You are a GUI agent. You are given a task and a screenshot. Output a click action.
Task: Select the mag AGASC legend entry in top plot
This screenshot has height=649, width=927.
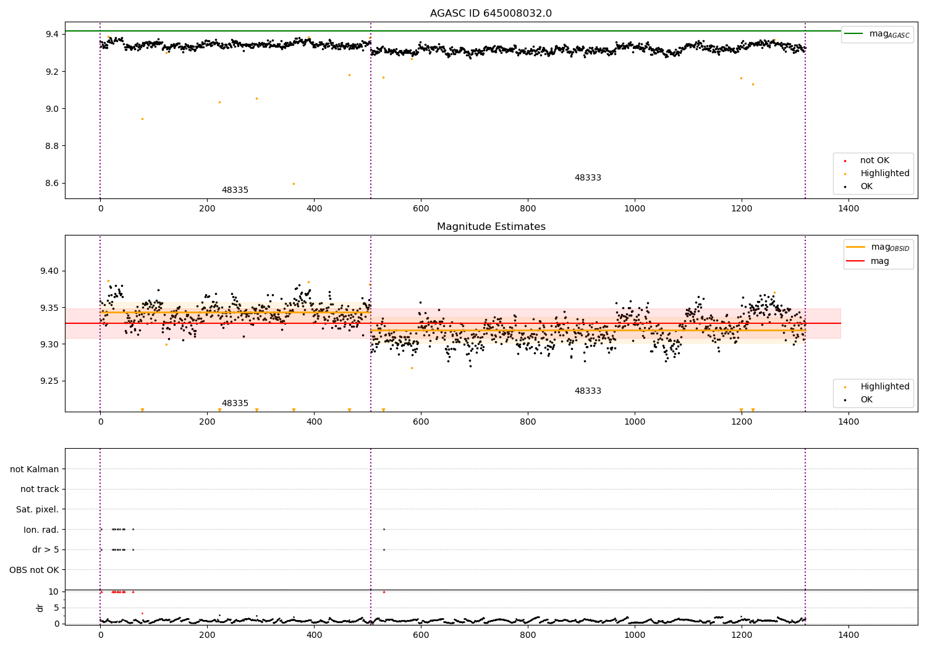pos(877,34)
